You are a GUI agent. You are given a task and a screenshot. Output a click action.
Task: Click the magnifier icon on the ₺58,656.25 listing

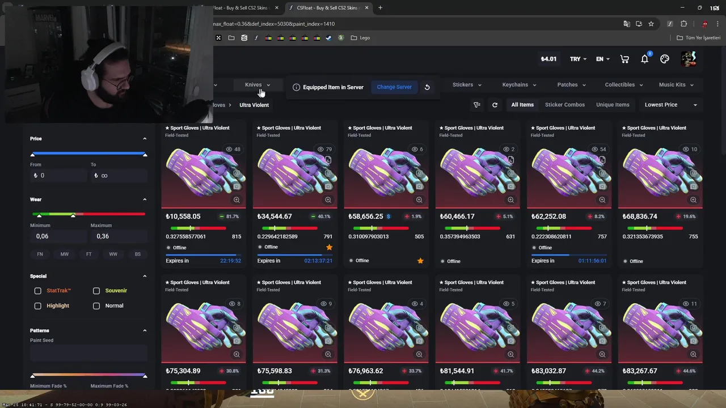pyautogui.click(x=419, y=200)
